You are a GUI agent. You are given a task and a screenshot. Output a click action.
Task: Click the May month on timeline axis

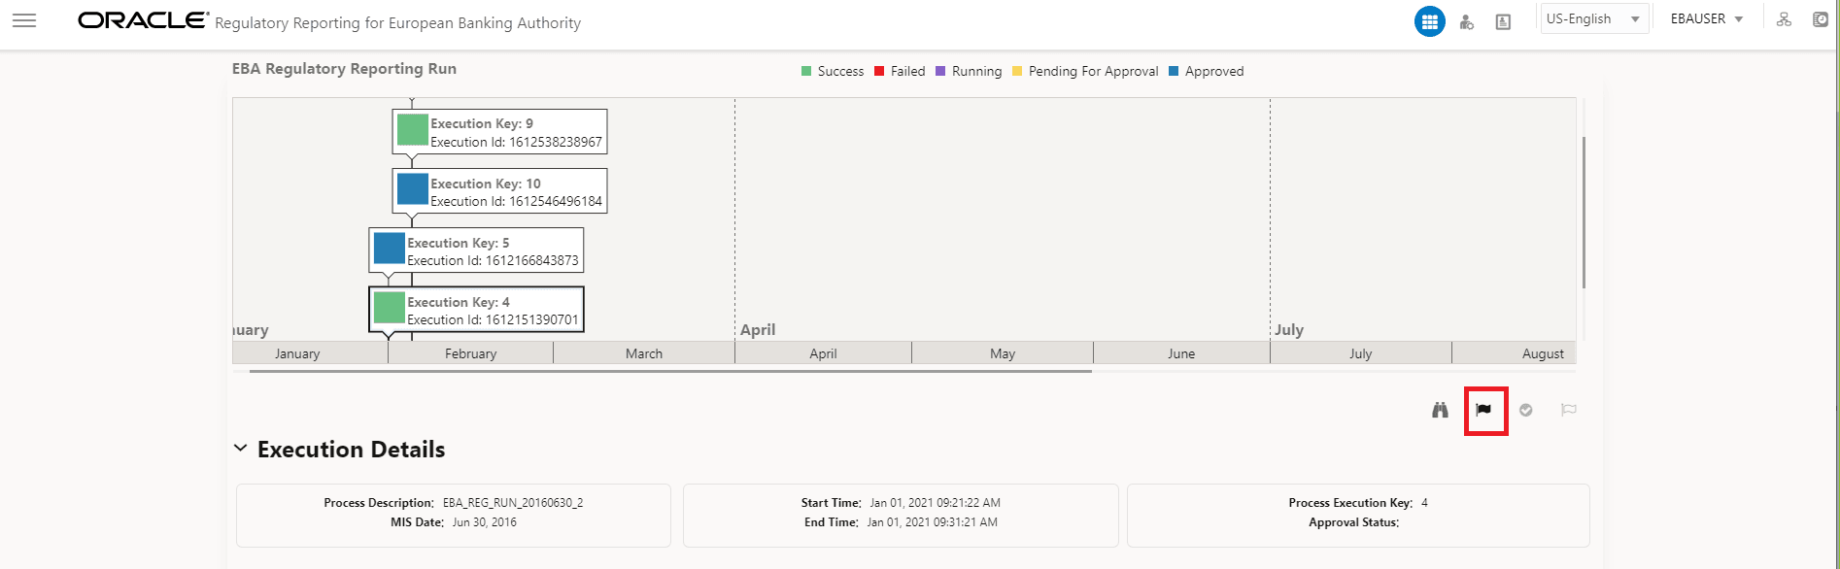(x=1002, y=353)
